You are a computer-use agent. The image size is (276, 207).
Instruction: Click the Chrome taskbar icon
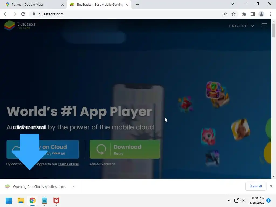(32, 201)
